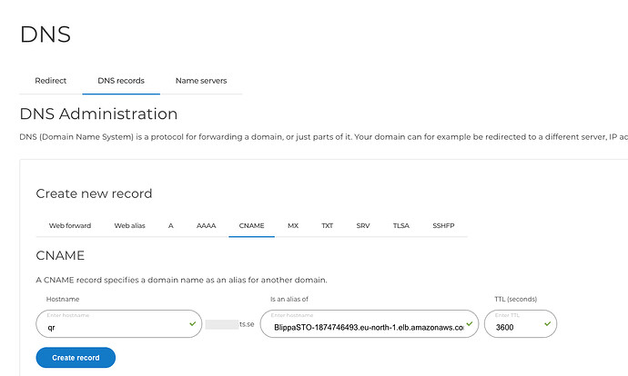This screenshot has width=628, height=376.
Task: Switch to the MX record tab
Action: 293,226
